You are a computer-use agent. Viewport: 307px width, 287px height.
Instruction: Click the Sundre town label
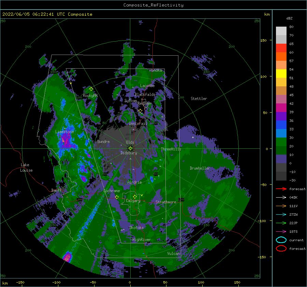(x=103, y=141)
